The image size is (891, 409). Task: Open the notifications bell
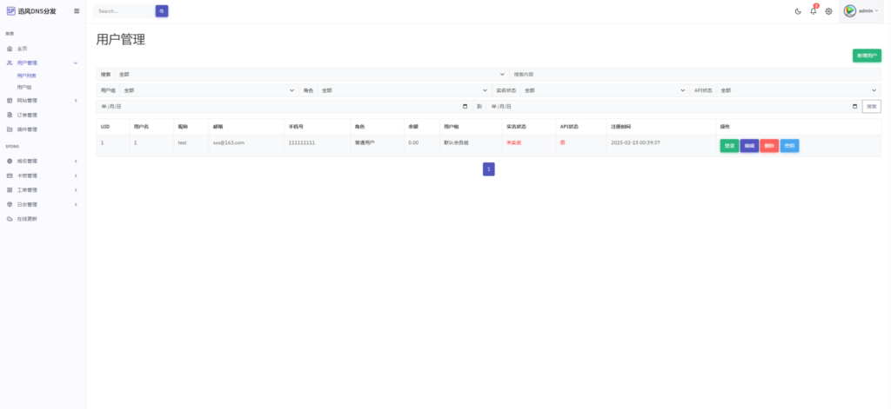coord(814,11)
